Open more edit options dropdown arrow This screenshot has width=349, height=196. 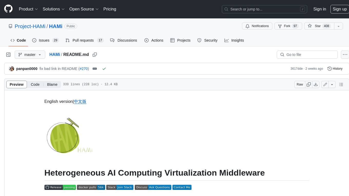click(x=332, y=84)
